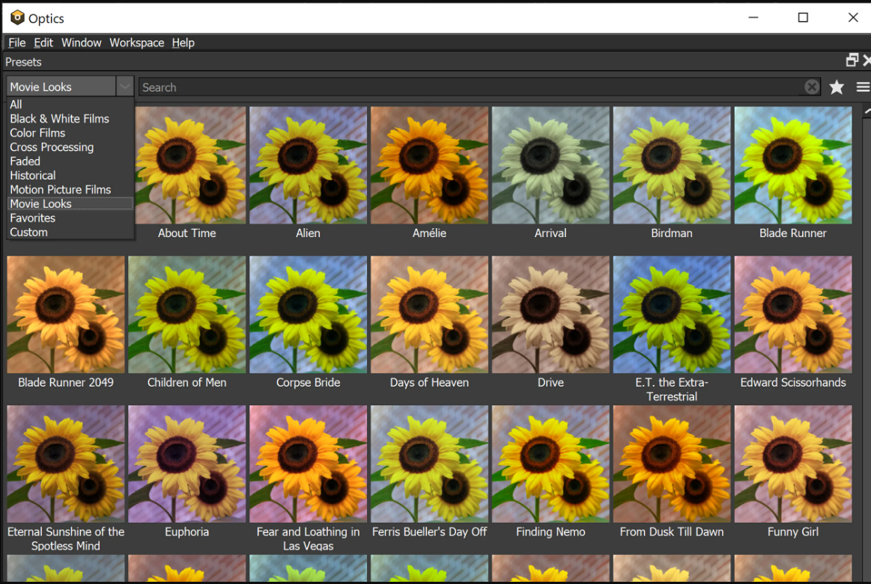Viewport: 871px width, 584px height.
Task: Apply the Ferris Bueller's Day Off preset
Action: coord(429,464)
